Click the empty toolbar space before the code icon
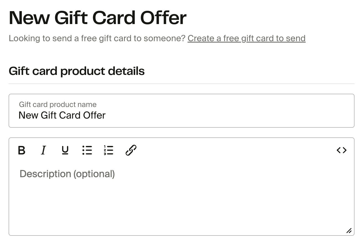The image size is (362, 246). 235,150
